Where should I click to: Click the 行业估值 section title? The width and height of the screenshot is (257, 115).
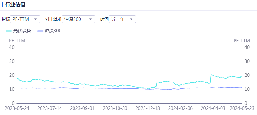(15, 4)
